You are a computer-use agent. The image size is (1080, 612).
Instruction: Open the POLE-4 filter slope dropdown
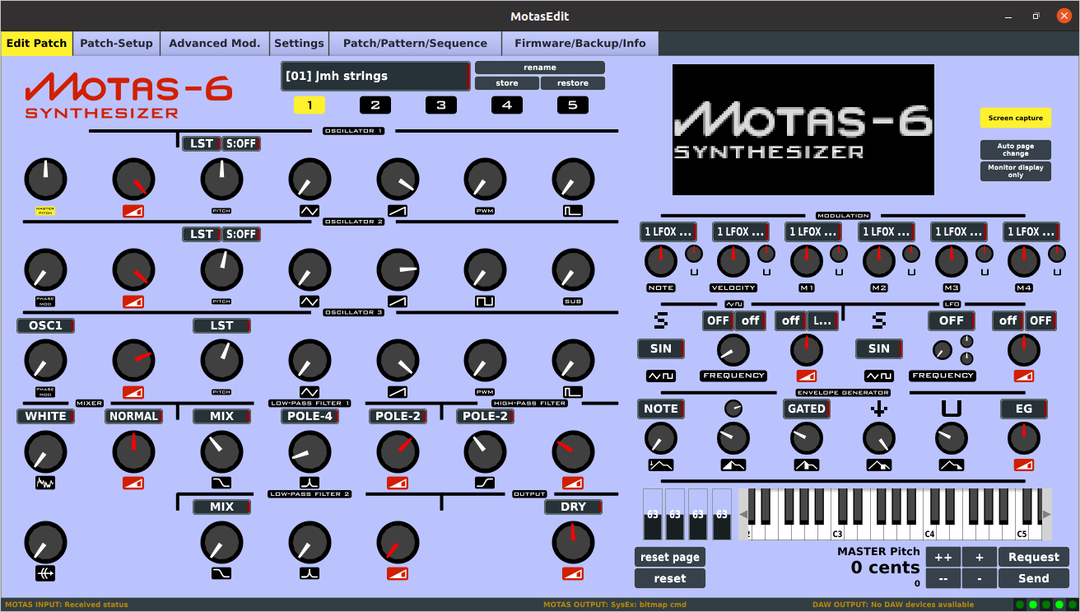(310, 416)
